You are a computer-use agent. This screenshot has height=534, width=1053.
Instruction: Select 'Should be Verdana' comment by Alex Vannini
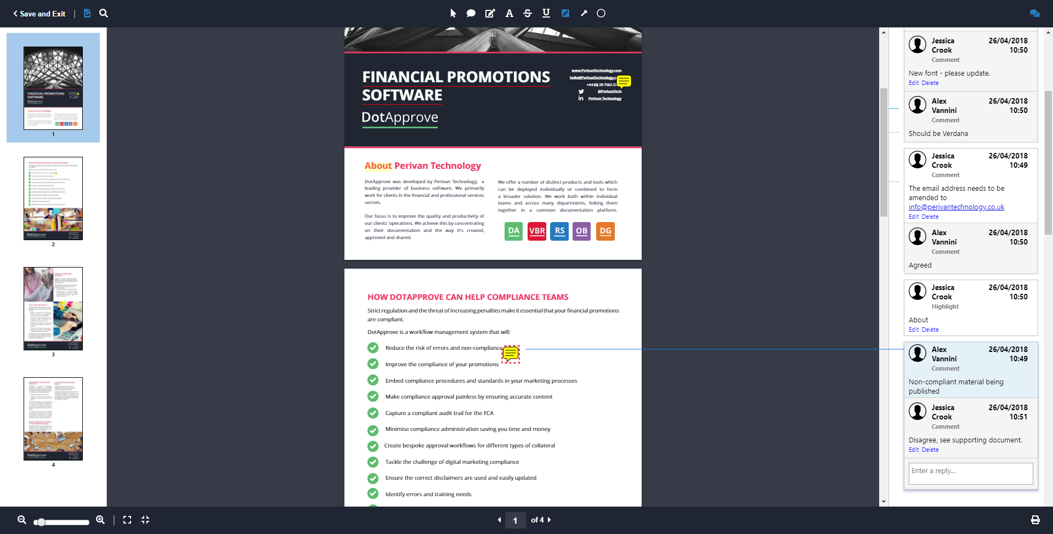[971, 117]
